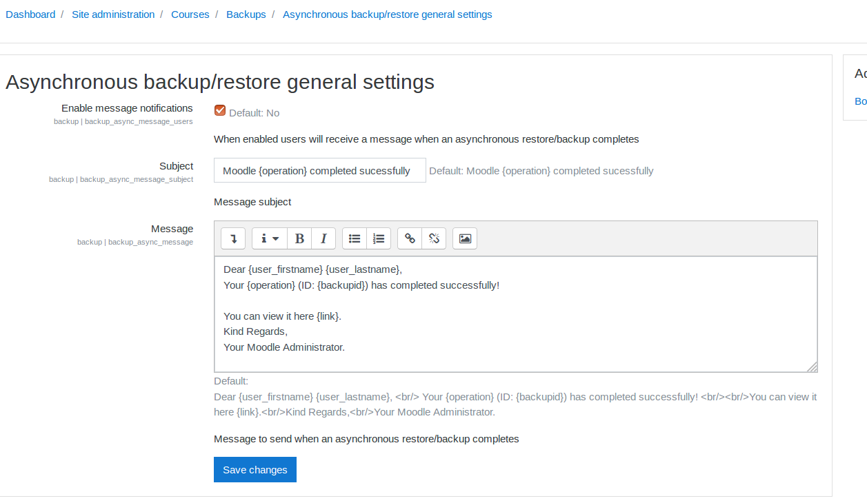Viewport: 867px width, 503px height.
Task: Open Asynchronous backup/restore general settings breadcrumb
Action: click(388, 14)
